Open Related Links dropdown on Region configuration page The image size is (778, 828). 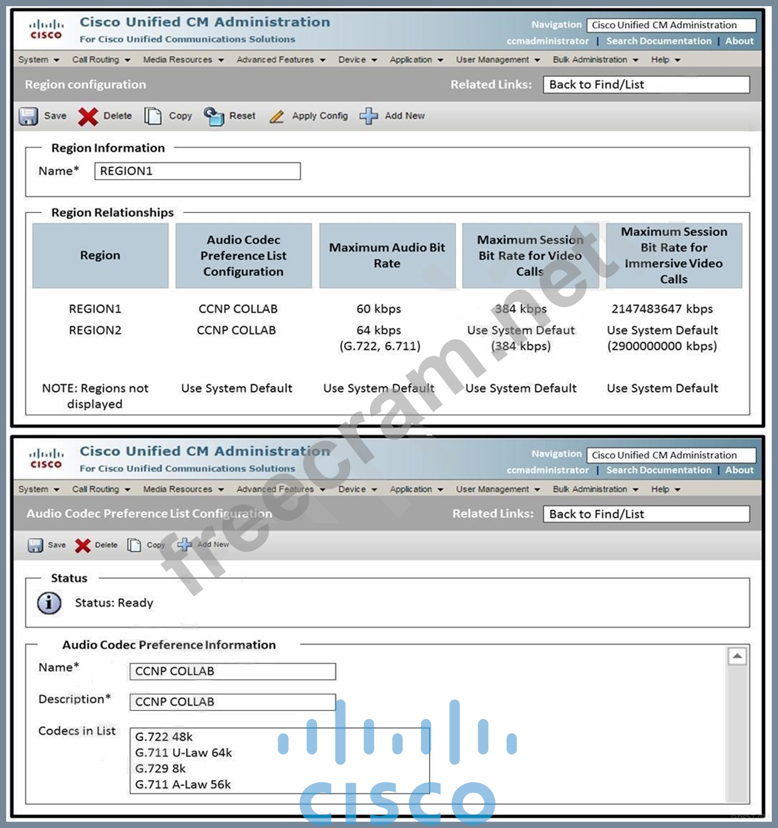646,85
